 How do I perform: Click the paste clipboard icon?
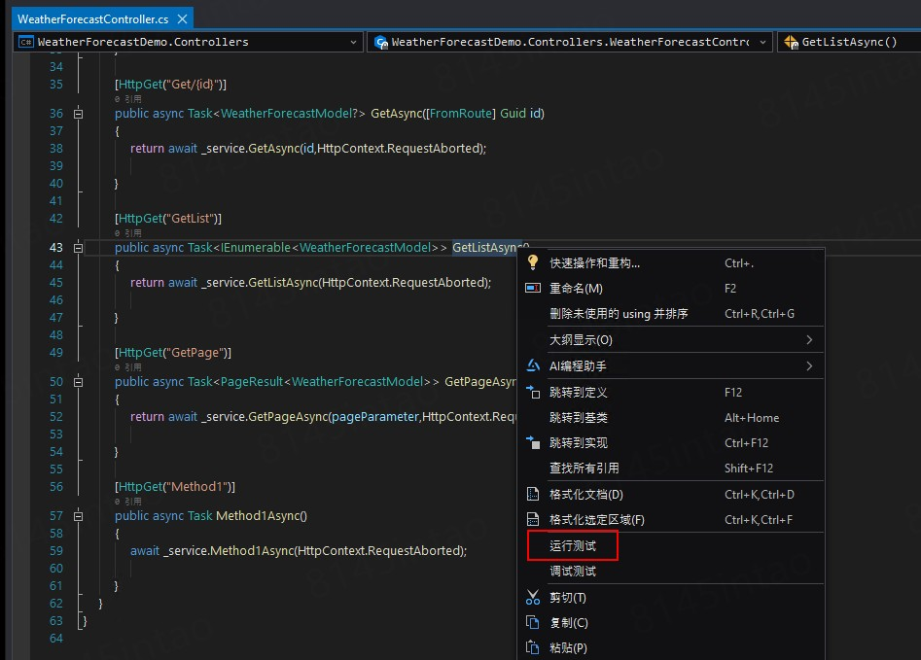[533, 647]
